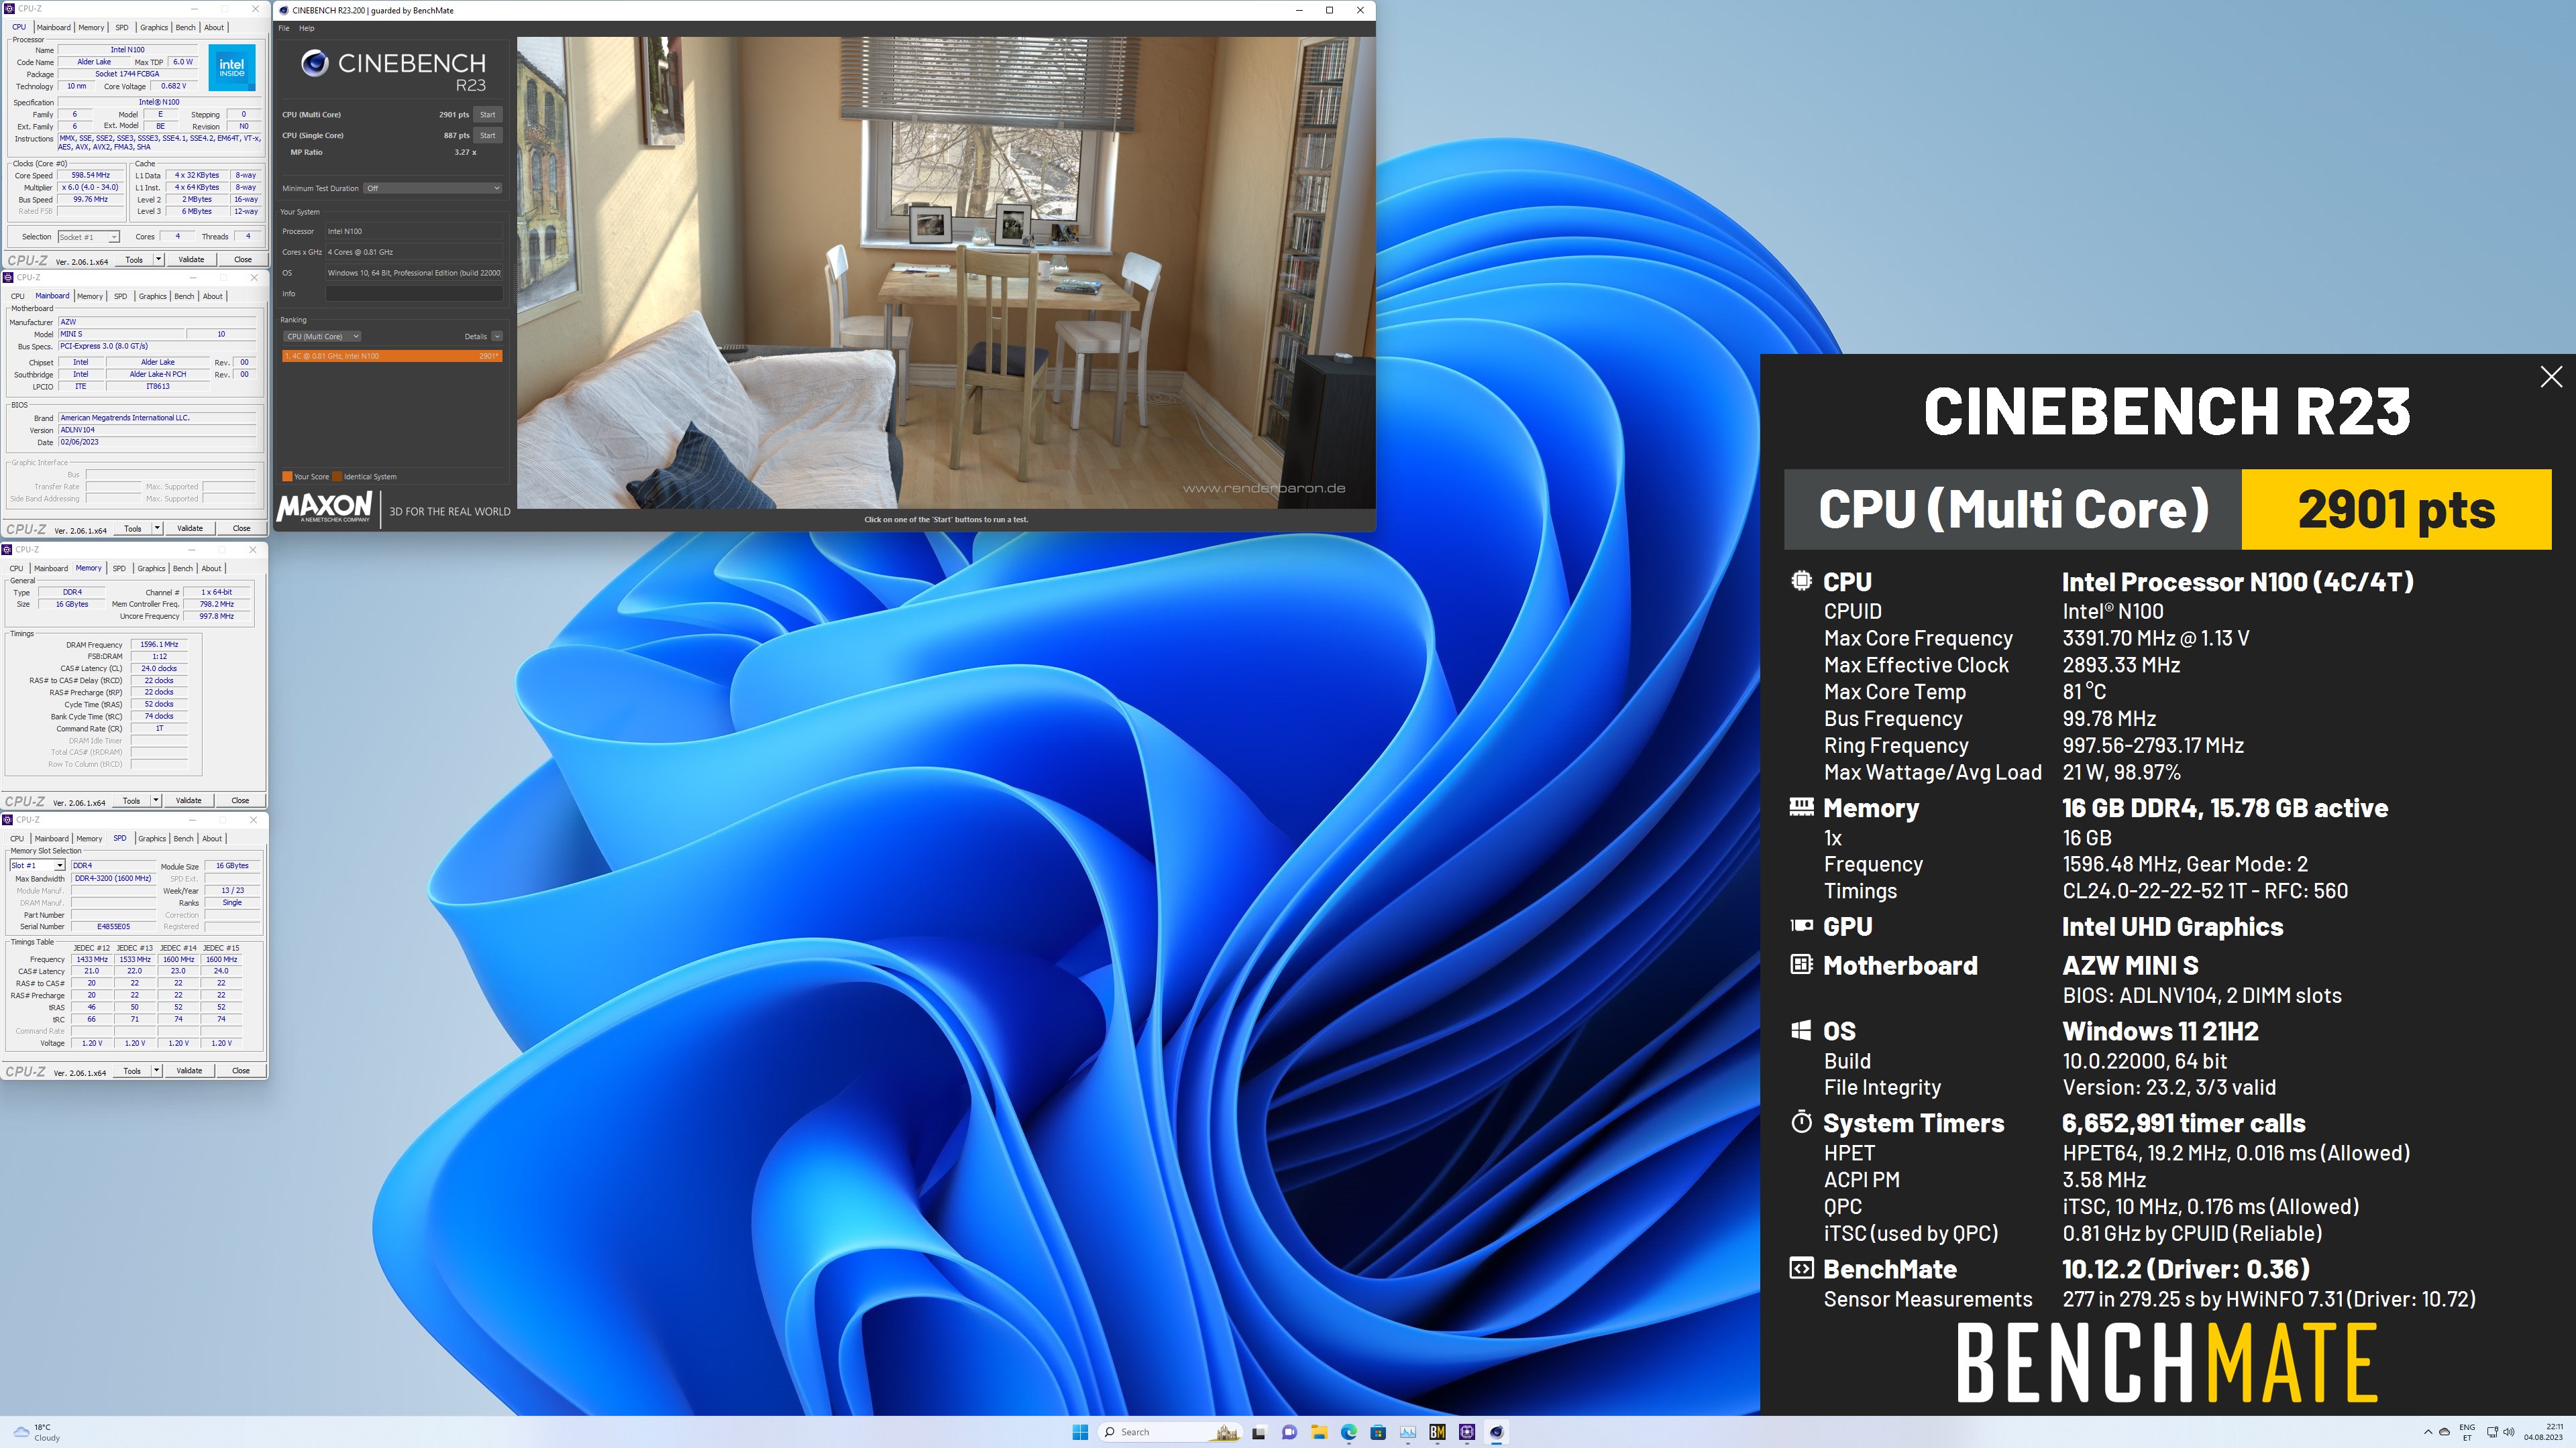Click the rendered room image in Cinebench
Screen dimensions: 2576x1448
tap(945, 273)
